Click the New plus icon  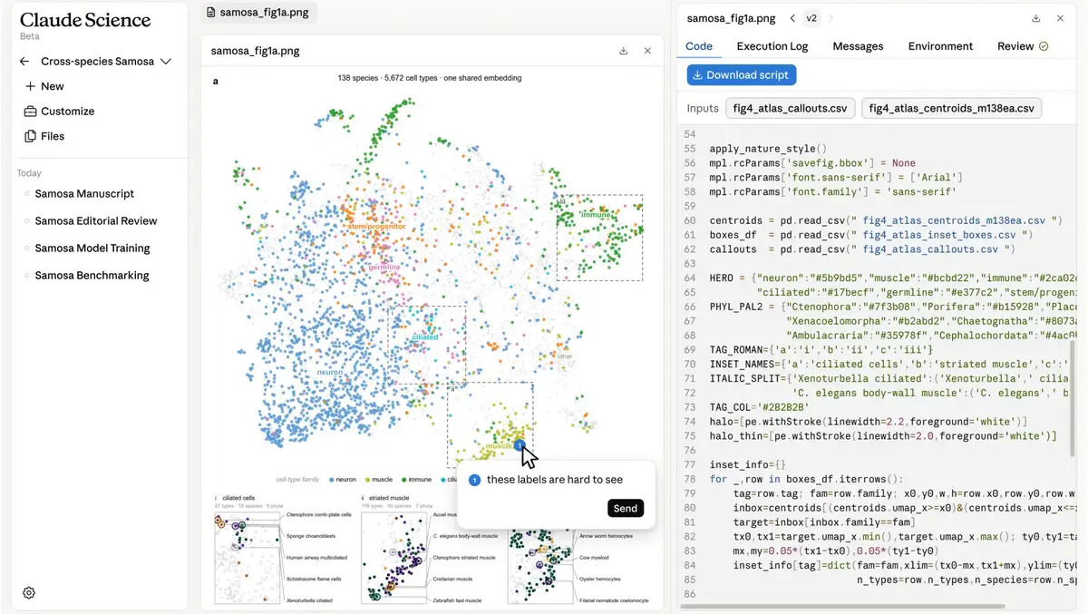click(30, 86)
